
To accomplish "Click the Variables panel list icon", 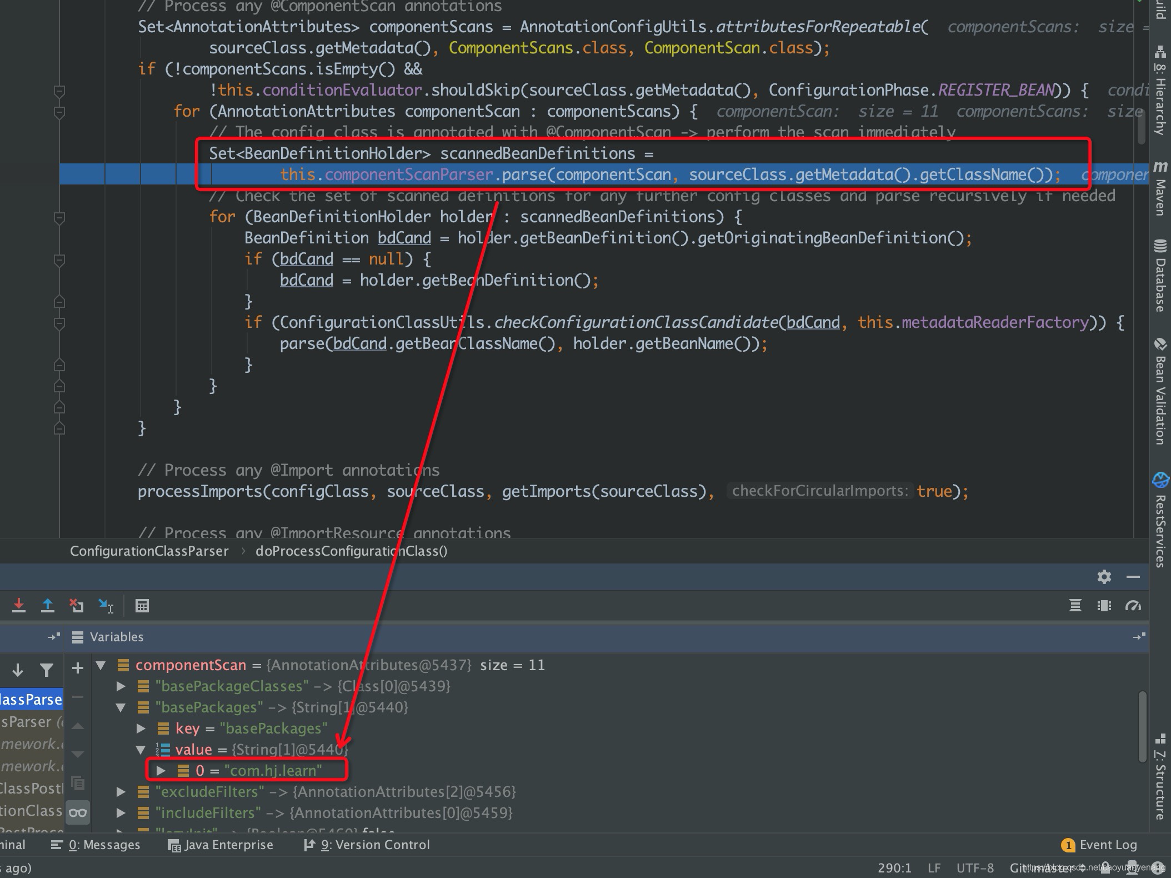I will pos(78,637).
